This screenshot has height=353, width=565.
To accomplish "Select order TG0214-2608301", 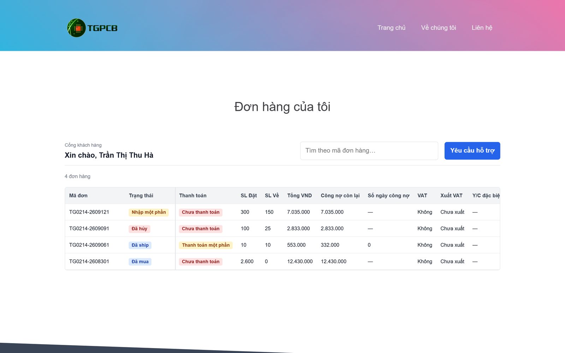I will point(89,262).
